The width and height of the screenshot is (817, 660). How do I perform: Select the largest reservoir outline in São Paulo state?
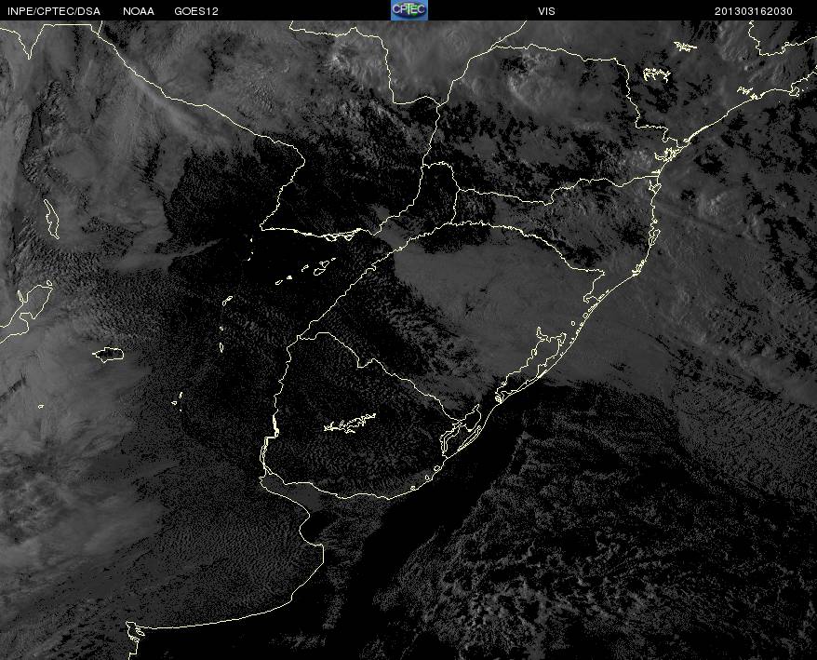656,75
